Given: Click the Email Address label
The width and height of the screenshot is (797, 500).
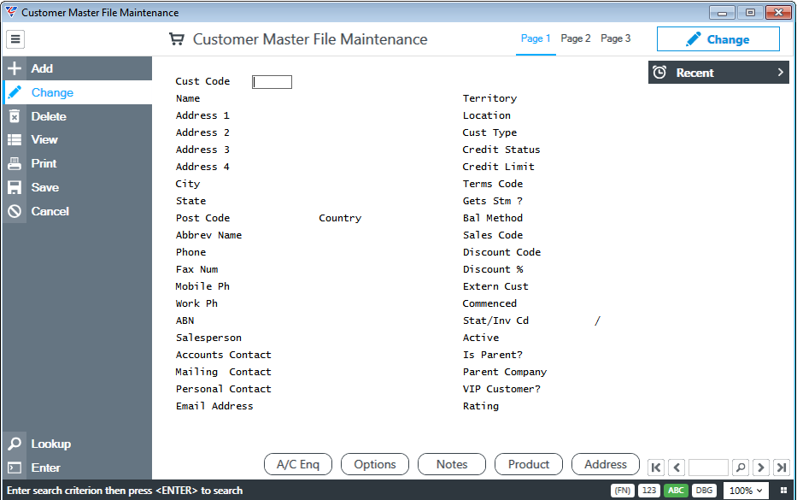Looking at the screenshot, I should [214, 406].
